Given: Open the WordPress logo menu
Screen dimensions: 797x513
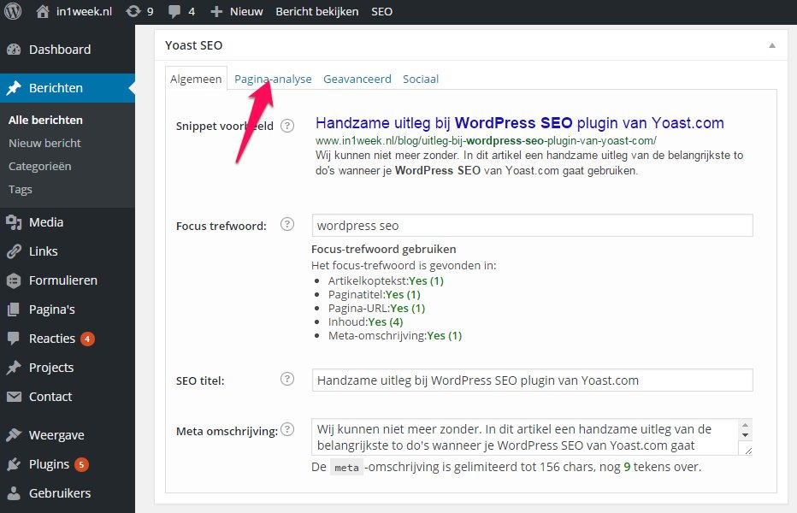Looking at the screenshot, I should coord(13,11).
